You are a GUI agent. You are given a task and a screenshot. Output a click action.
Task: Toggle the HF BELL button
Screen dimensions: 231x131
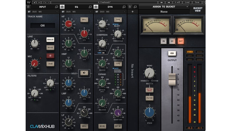(84, 19)
